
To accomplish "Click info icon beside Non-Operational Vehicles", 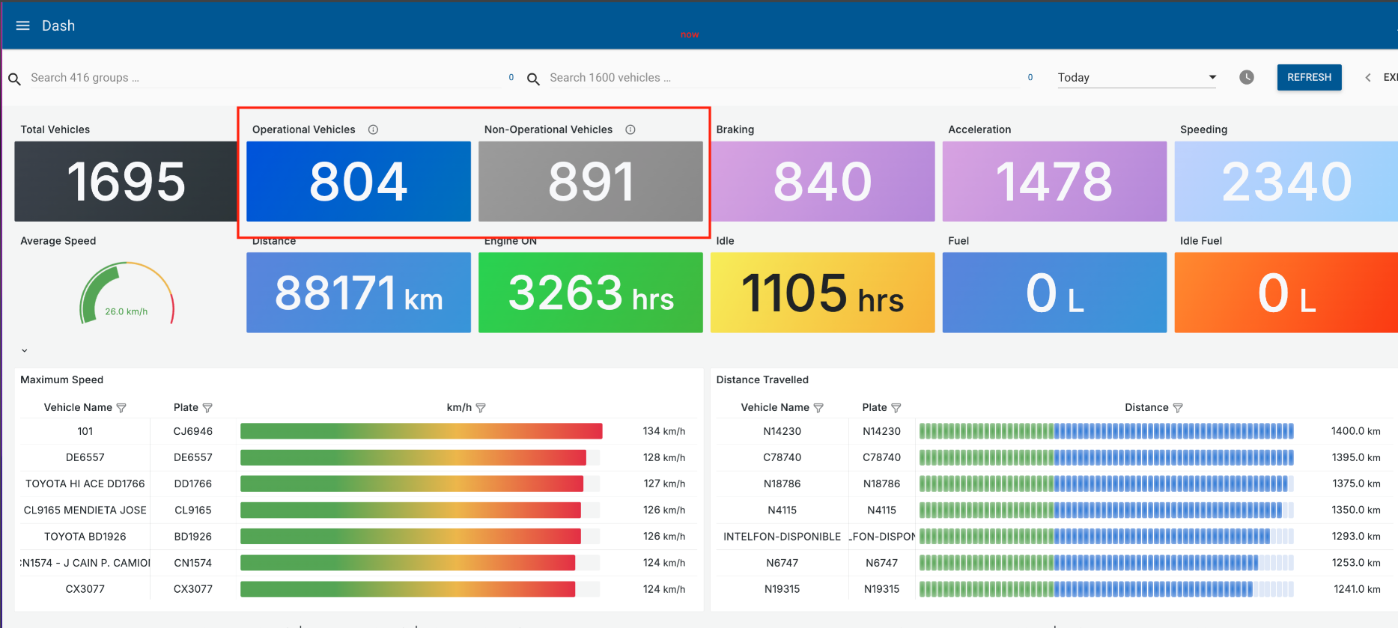I will coord(630,129).
